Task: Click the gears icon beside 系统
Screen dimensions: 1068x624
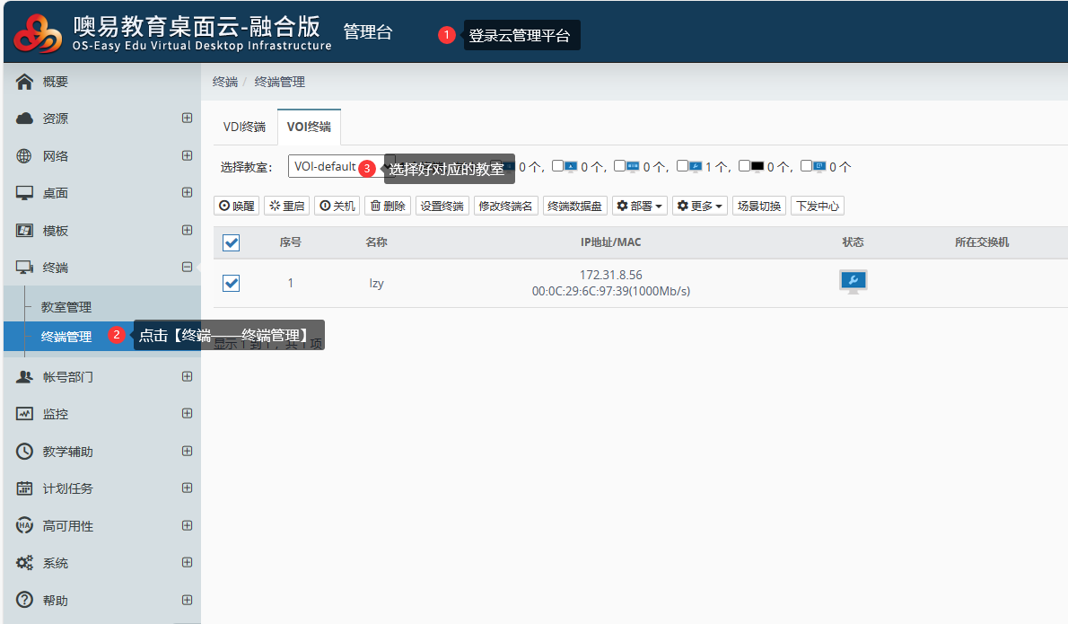Action: tap(24, 563)
